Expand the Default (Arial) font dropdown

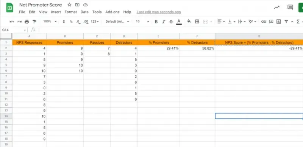click(117, 22)
